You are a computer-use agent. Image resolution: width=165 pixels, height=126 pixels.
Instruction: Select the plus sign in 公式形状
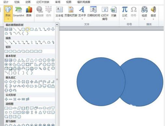tap(6, 99)
